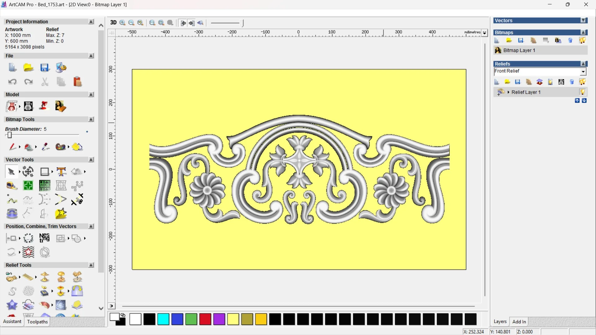596x335 pixels.
Task: Select the vector selection arrow tool
Action: click(x=11, y=172)
